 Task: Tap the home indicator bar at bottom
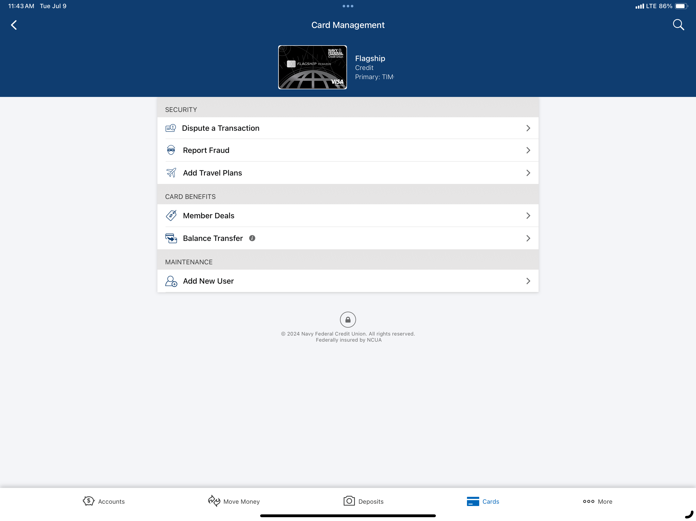(348, 516)
